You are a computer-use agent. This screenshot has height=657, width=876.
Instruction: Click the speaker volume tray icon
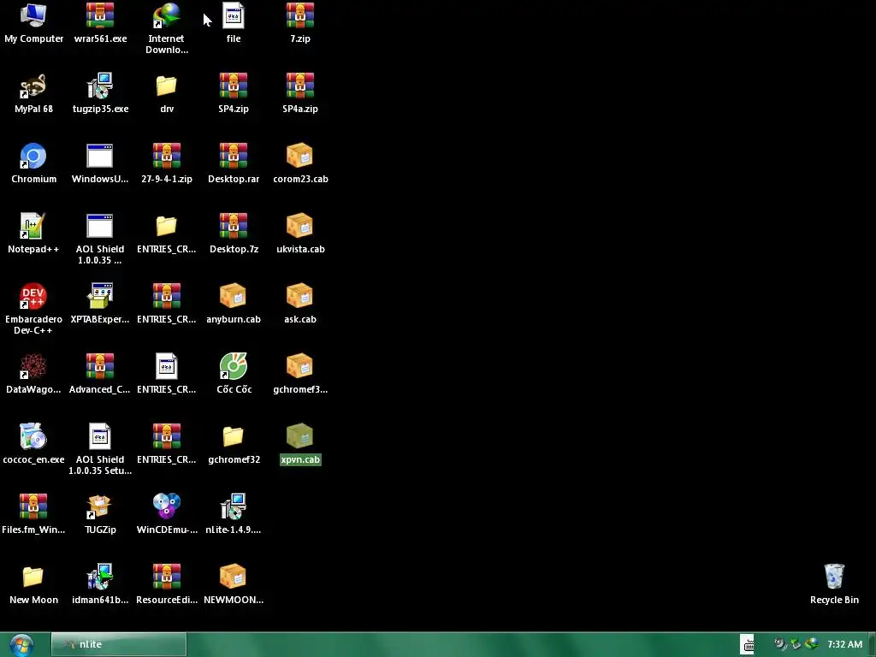(x=780, y=644)
